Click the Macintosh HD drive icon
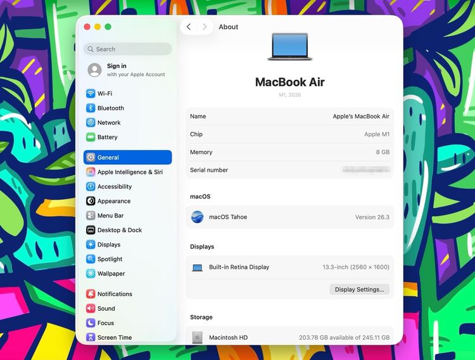This screenshot has width=475, height=360. (x=197, y=337)
